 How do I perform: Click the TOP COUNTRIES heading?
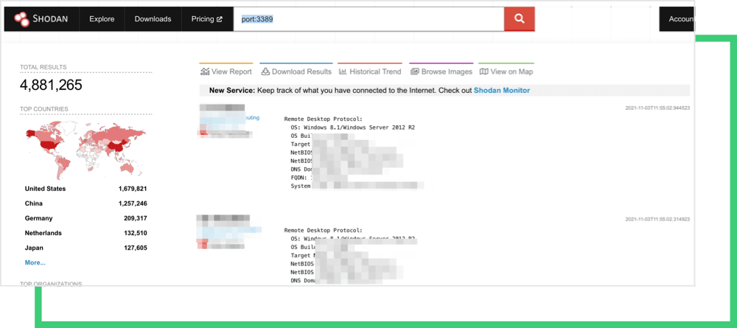[43, 109]
